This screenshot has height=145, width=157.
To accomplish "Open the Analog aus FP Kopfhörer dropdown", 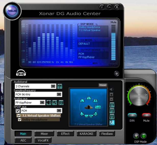I will point(30,103).
